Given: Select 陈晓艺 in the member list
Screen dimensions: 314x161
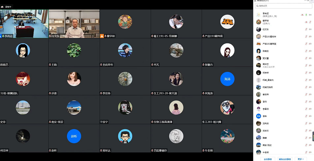Looking at the screenshot, I should tap(283, 51).
